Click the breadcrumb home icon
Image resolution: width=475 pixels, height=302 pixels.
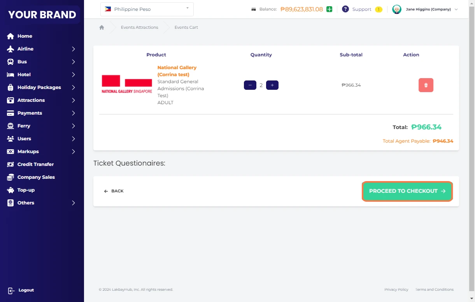click(102, 28)
